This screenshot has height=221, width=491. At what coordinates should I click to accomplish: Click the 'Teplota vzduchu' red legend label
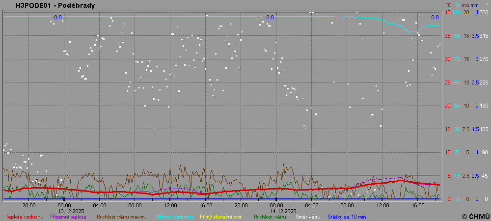pos(25,216)
